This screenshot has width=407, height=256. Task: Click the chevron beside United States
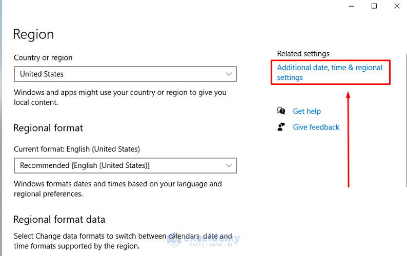click(229, 74)
